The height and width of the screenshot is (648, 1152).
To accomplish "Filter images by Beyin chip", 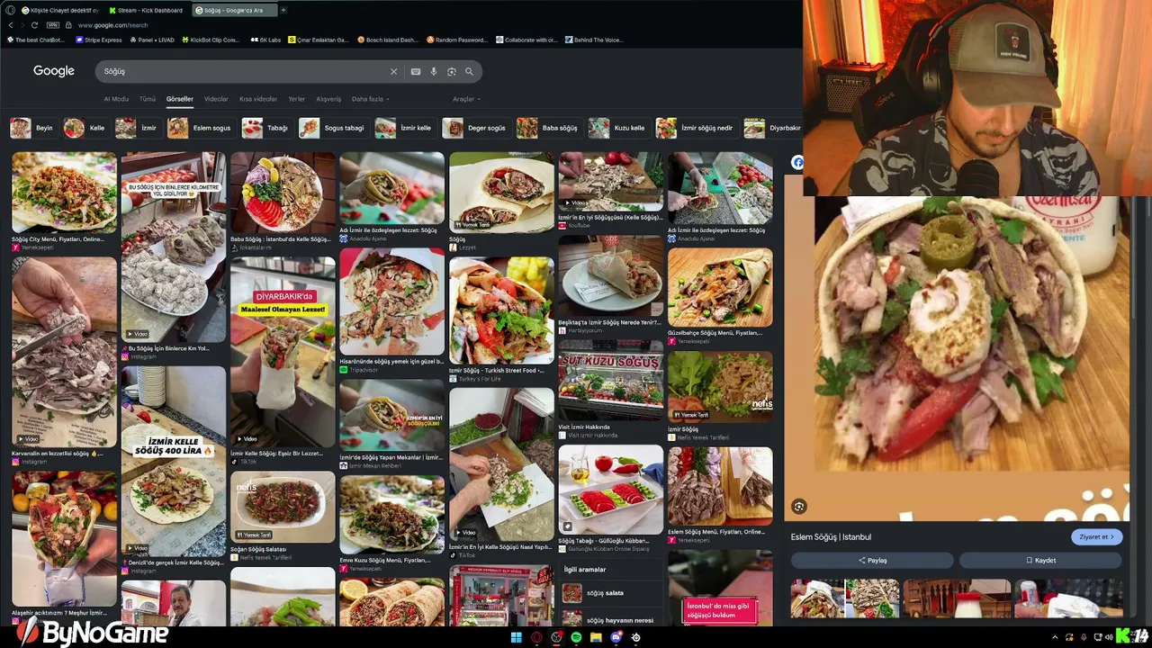I will [32, 128].
